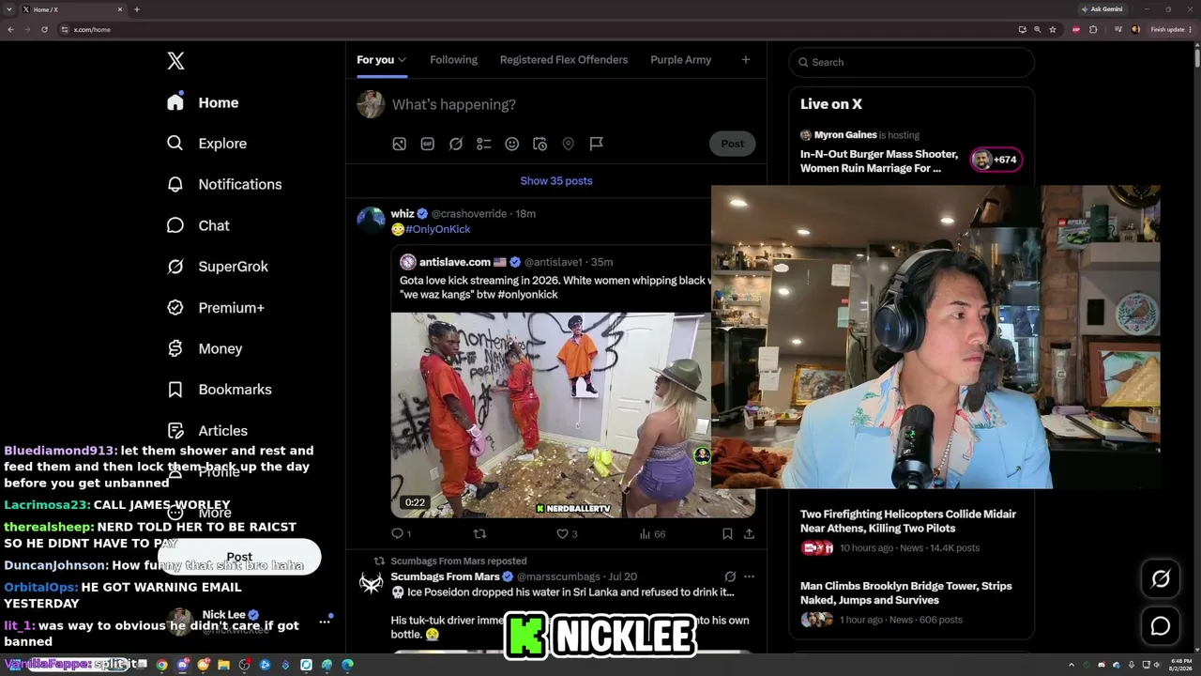Open the Premium+ verified badge icon
1201x676 pixels.
pos(175,308)
